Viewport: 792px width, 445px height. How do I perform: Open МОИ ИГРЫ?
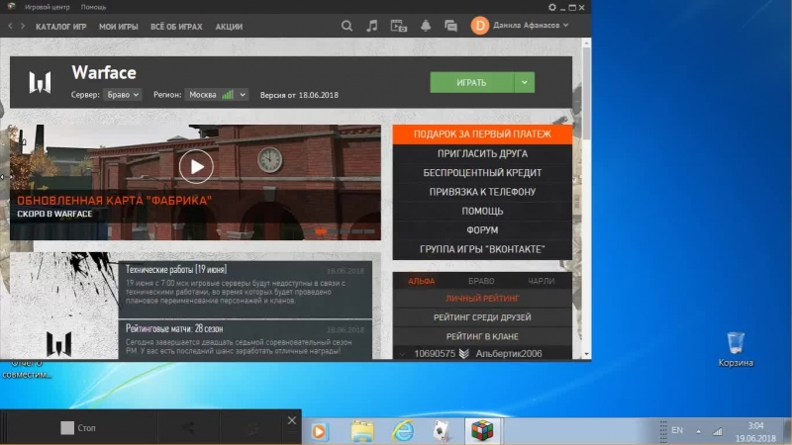tap(118, 27)
